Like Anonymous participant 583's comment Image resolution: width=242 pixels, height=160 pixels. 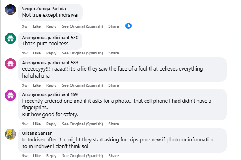tap(37, 85)
